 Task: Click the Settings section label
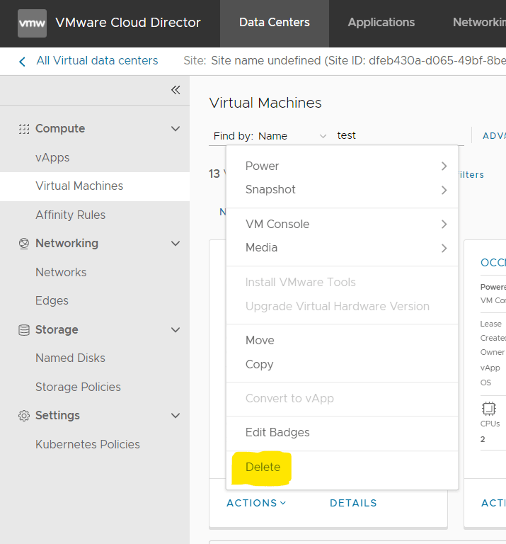coord(57,416)
